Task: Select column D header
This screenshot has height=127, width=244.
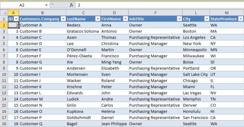Action: [115, 13]
